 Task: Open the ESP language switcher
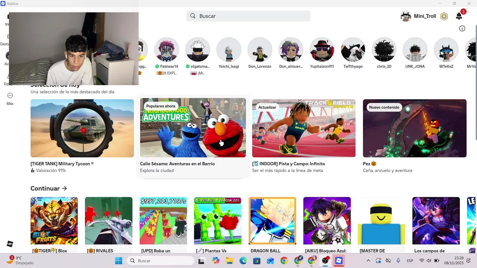(410, 261)
